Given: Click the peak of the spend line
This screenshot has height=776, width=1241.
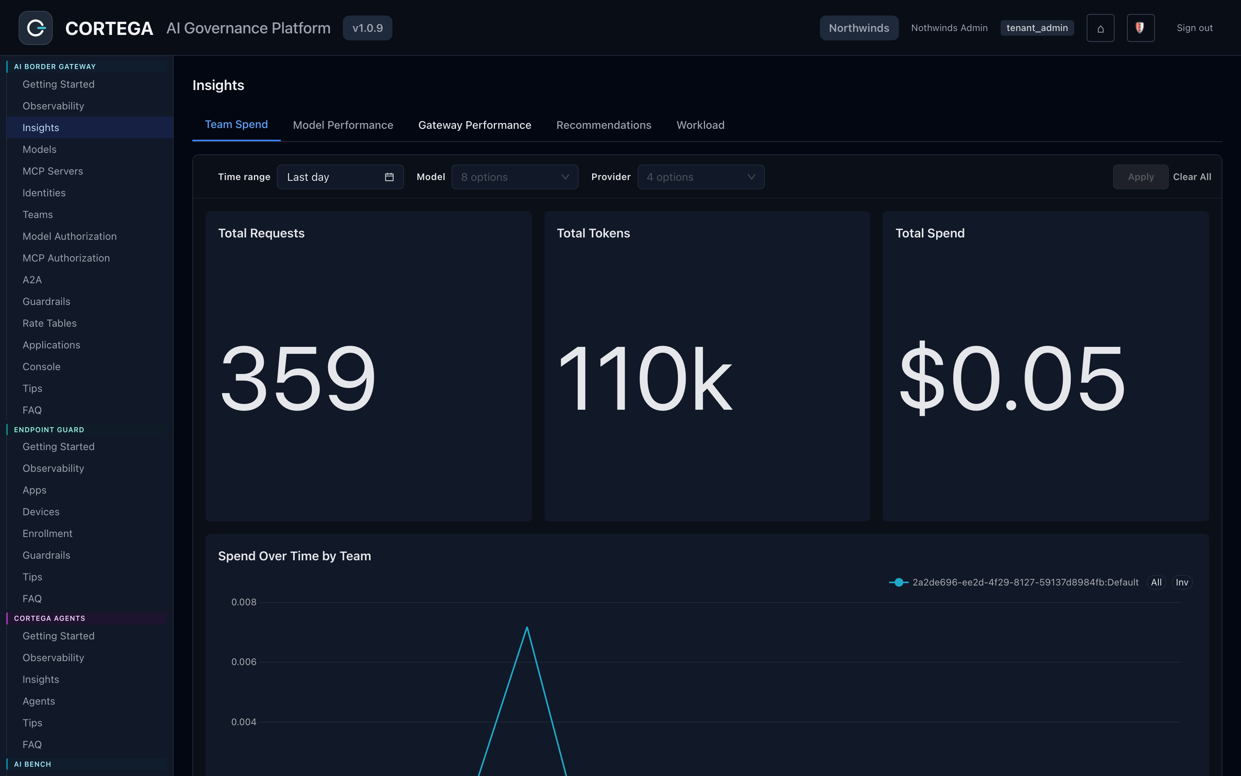Looking at the screenshot, I should point(527,627).
